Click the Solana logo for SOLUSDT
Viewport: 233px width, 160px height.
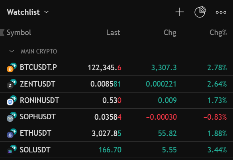coord(10,151)
